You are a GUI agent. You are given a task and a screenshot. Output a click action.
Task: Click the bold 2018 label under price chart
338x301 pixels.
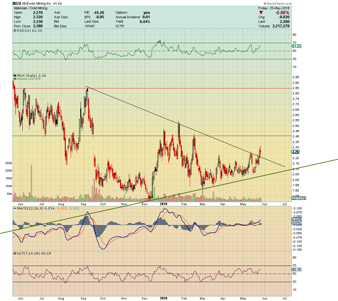163,204
